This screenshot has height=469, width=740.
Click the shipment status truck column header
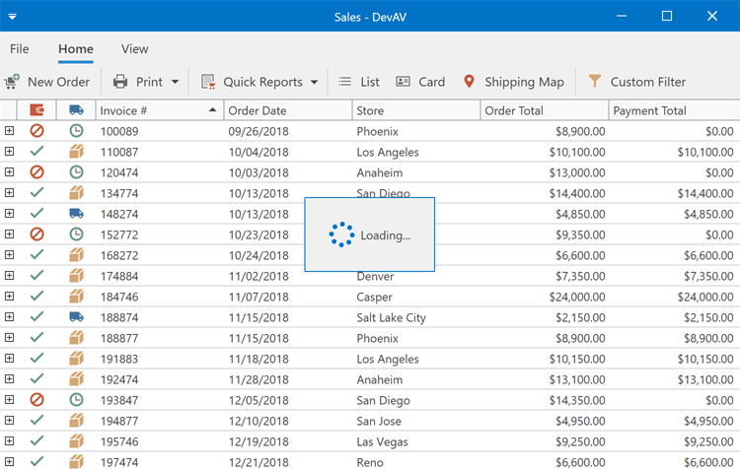click(x=76, y=110)
